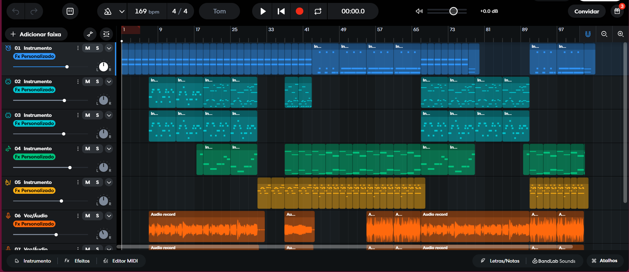The height and width of the screenshot is (272, 629).
Task: Click the undo arrow icon
Action: [x=16, y=11]
